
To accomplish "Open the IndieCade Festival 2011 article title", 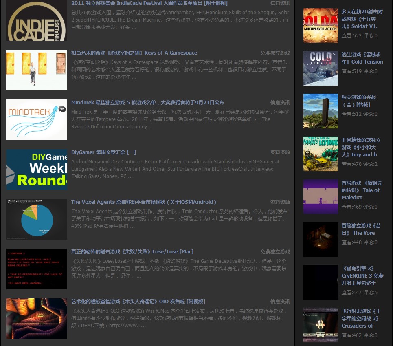I will (149, 3).
